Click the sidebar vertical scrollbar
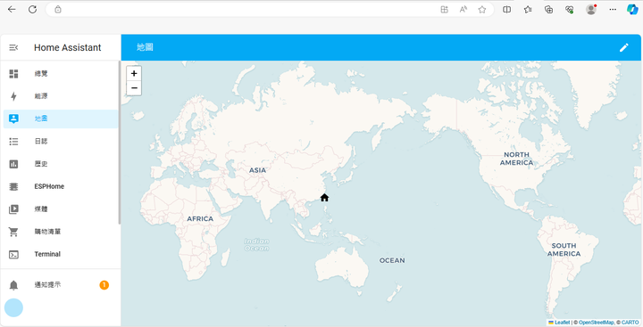Viewport: 643px width, 327px height. pos(120,143)
